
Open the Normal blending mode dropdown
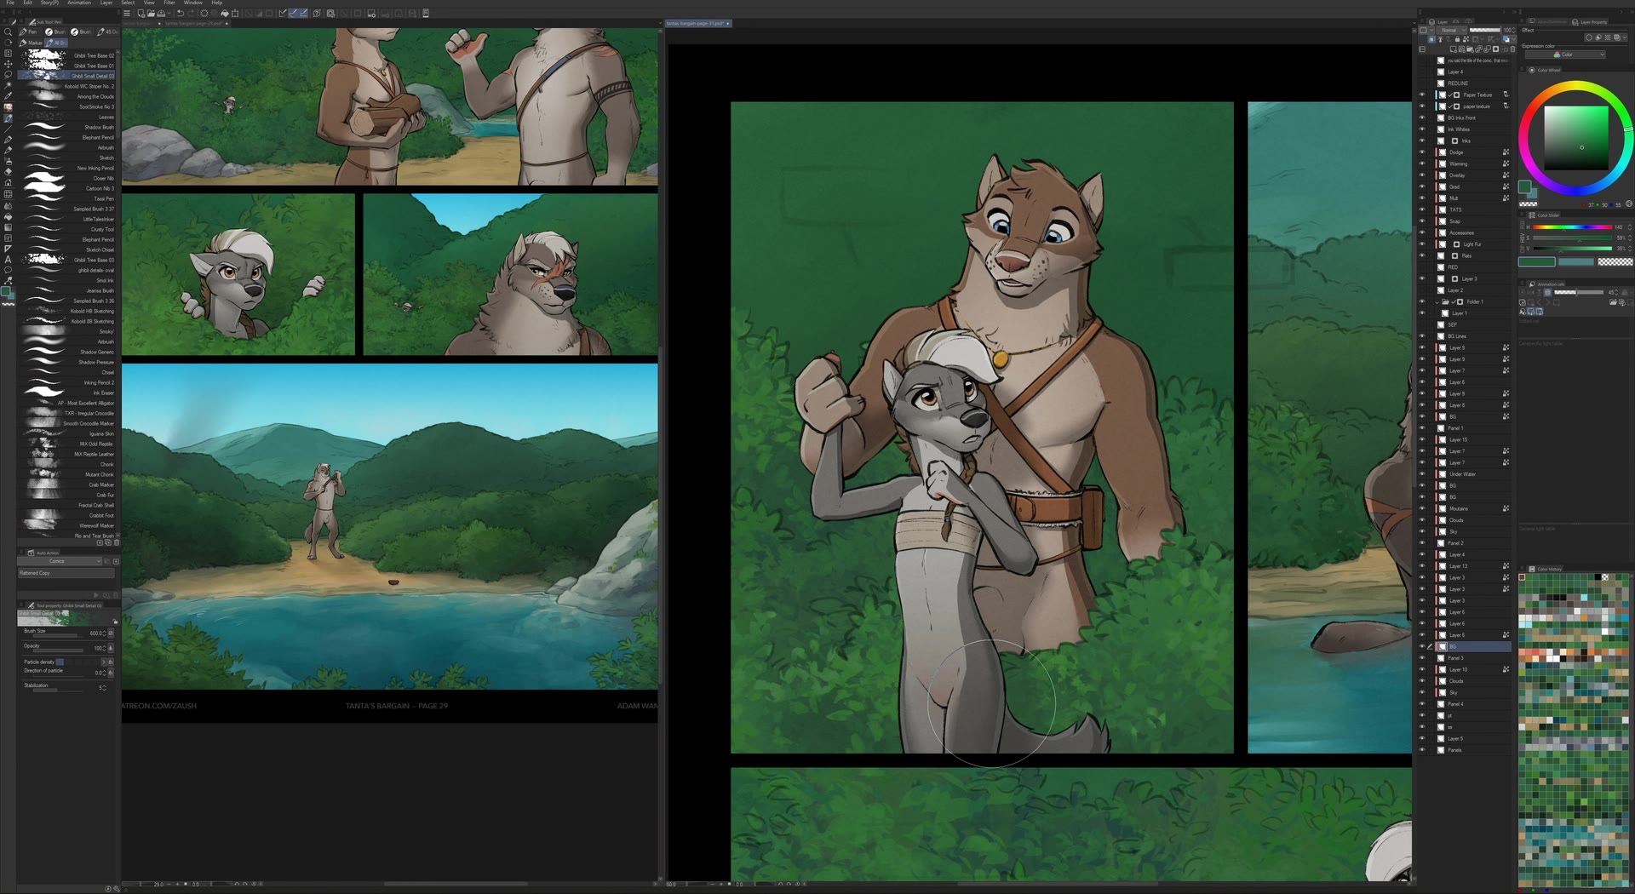pyautogui.click(x=1451, y=30)
